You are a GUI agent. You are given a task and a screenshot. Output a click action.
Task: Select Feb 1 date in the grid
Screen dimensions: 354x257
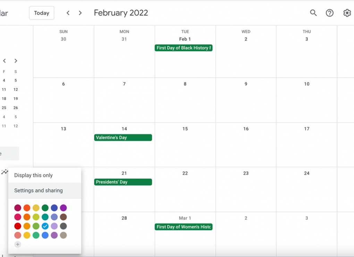[185, 39]
